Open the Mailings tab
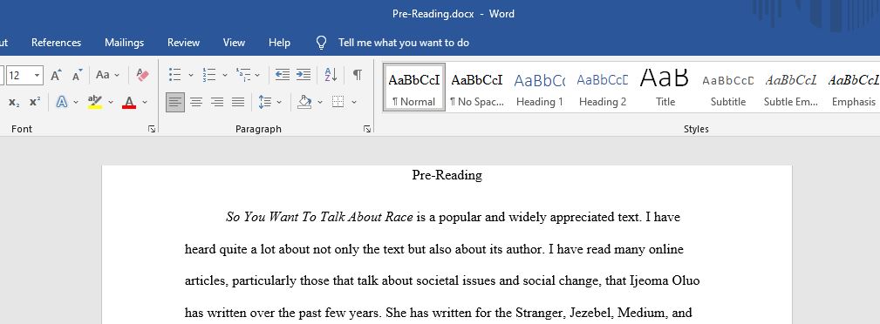The height and width of the screenshot is (324, 880). pos(124,43)
